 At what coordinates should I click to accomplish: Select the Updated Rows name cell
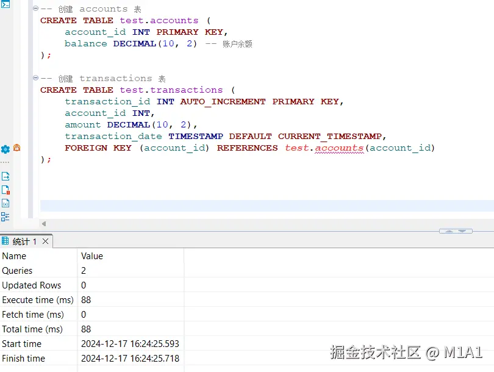click(38, 285)
